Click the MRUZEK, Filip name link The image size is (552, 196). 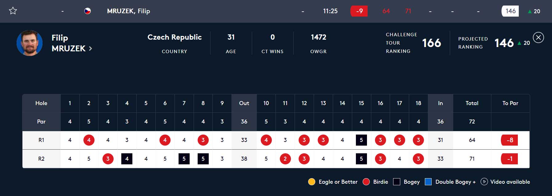(128, 11)
